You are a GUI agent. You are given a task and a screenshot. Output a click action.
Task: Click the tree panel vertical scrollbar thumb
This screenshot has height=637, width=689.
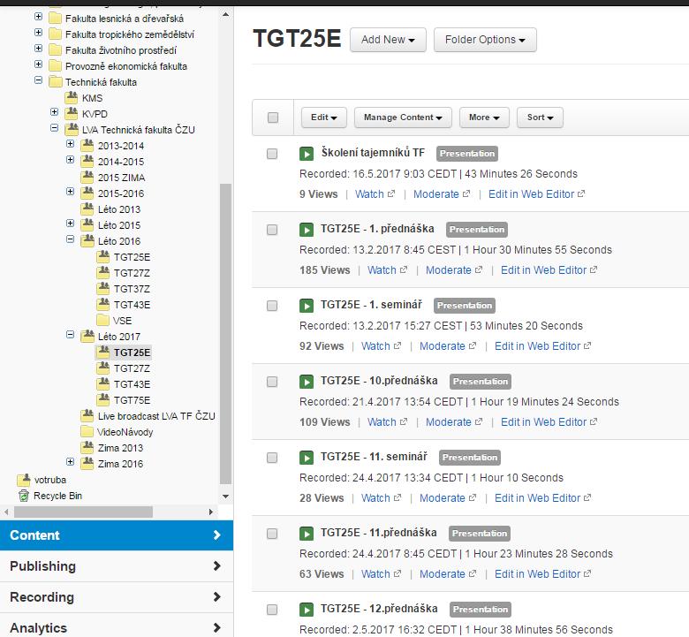pyautogui.click(x=225, y=333)
